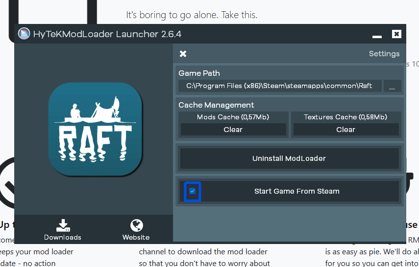Uncheck Start Game From Steam checkbox
This screenshot has height=267, width=419.
(x=193, y=191)
